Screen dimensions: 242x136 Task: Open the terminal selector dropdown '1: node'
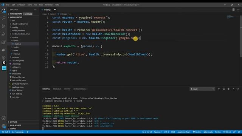click(202, 89)
